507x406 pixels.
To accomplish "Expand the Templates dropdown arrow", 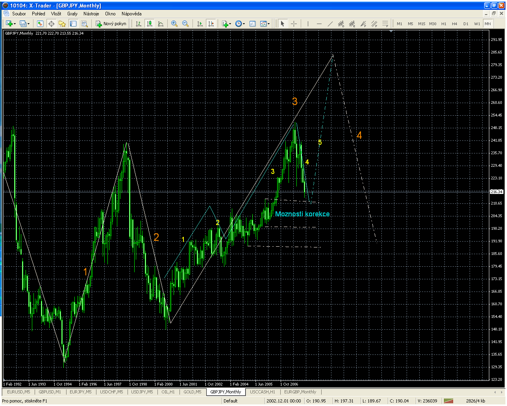I will (x=269, y=24).
